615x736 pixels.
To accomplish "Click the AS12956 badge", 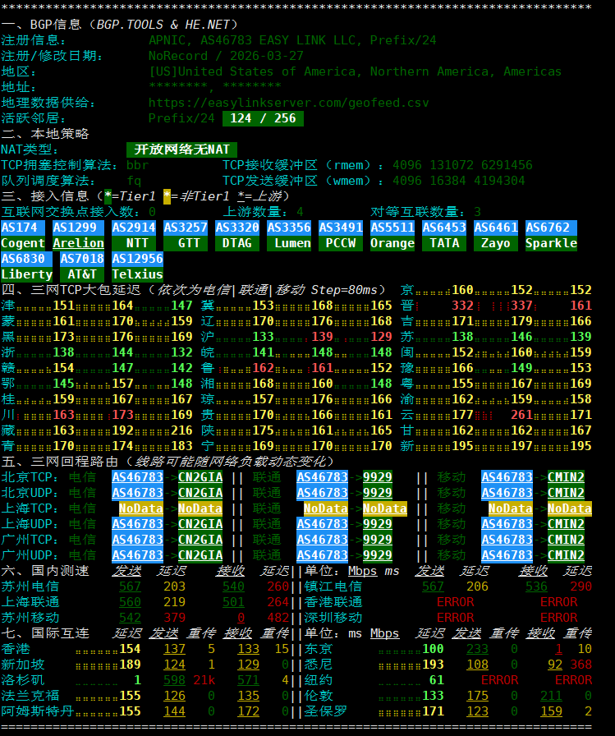I will [137, 259].
